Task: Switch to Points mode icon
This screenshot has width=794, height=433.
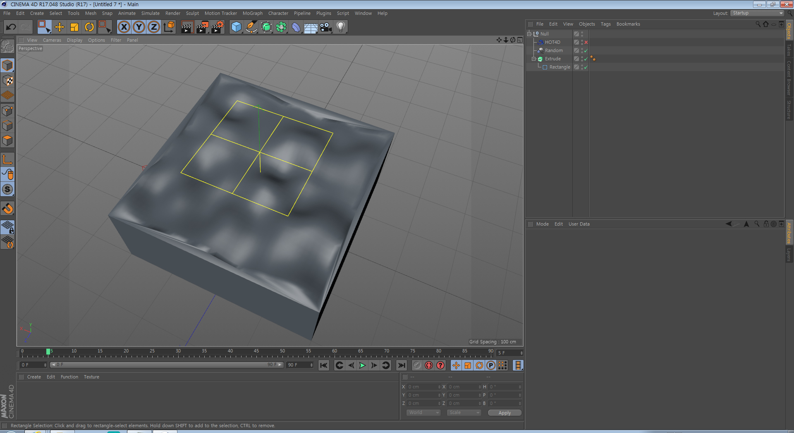Action: pos(7,111)
